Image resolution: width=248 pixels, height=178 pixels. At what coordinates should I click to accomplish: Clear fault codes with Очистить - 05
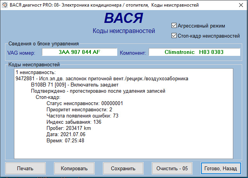(172, 168)
